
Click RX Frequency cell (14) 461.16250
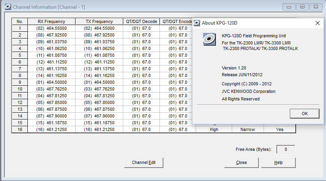52,75
